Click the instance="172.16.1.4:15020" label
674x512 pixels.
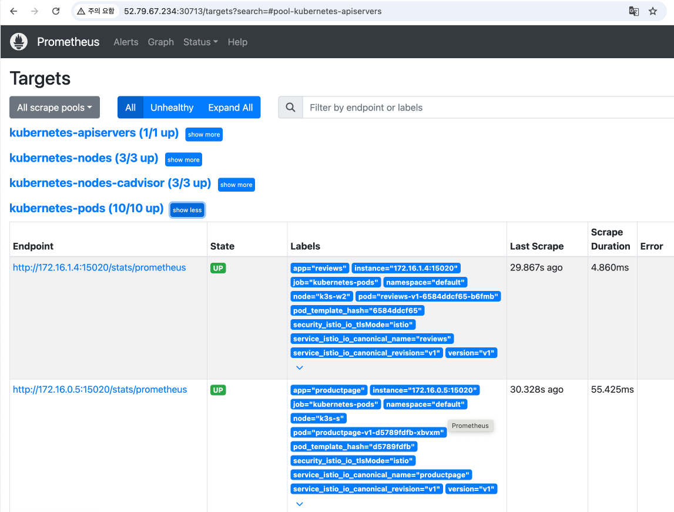406,268
